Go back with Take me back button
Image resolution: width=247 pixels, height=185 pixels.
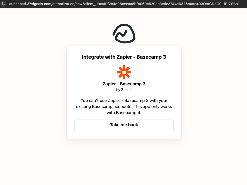[124, 125]
